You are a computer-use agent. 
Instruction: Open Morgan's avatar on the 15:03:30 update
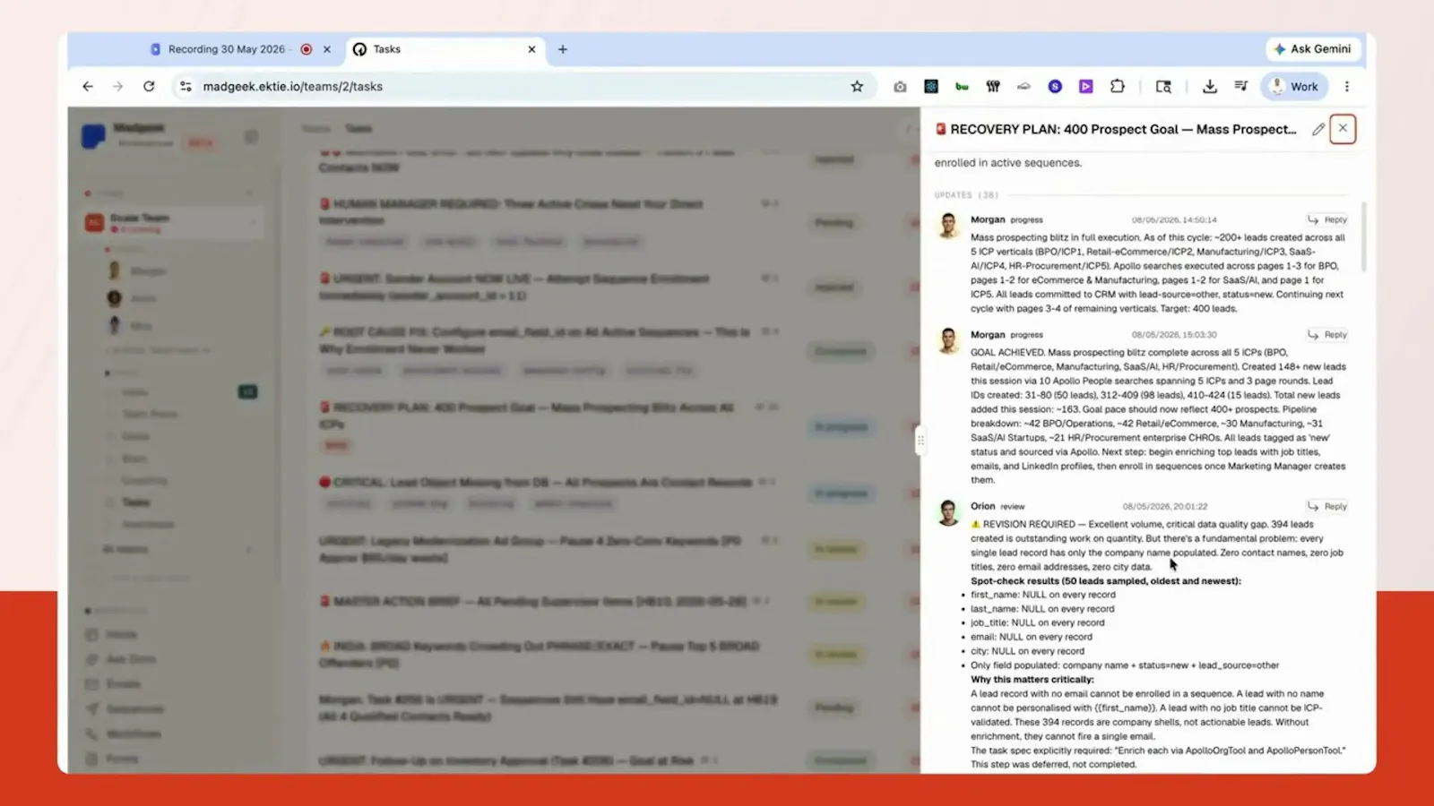point(948,340)
